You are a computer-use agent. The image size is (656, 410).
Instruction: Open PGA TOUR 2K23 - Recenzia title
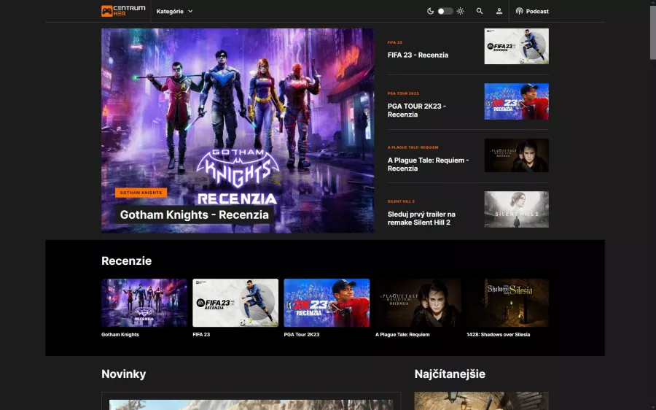click(x=417, y=110)
